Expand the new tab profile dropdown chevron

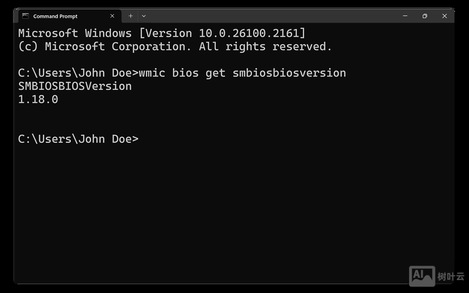144,16
